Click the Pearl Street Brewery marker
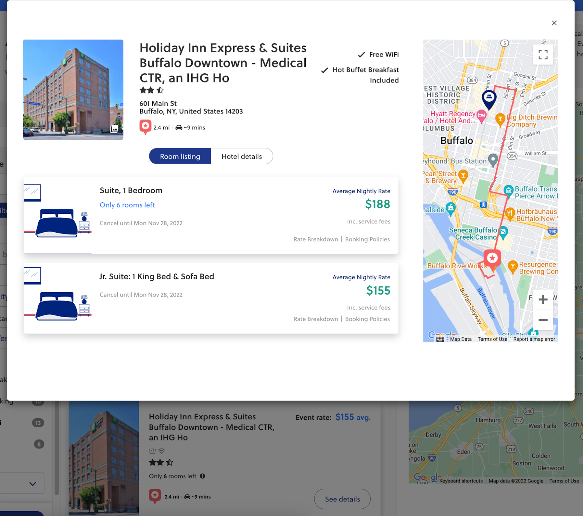The height and width of the screenshot is (516, 583). pyautogui.click(x=463, y=176)
